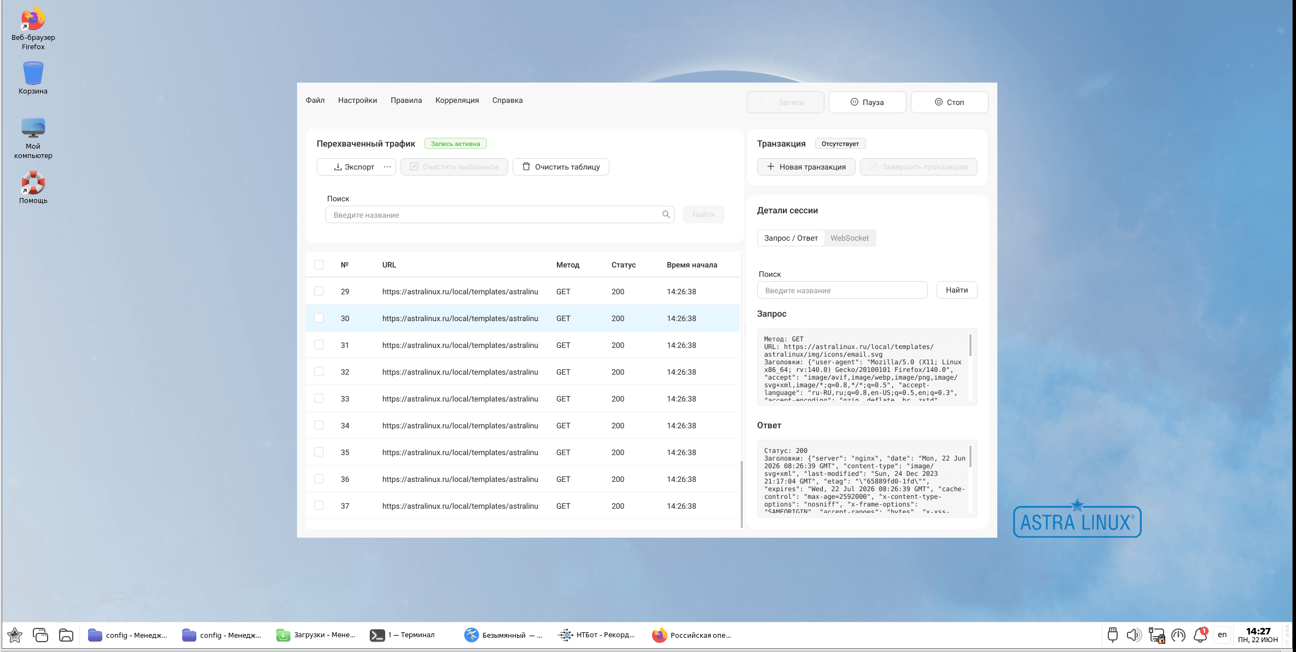The height and width of the screenshot is (652, 1296).
Task: Click the volume speaker tray icon
Action: 1134,635
